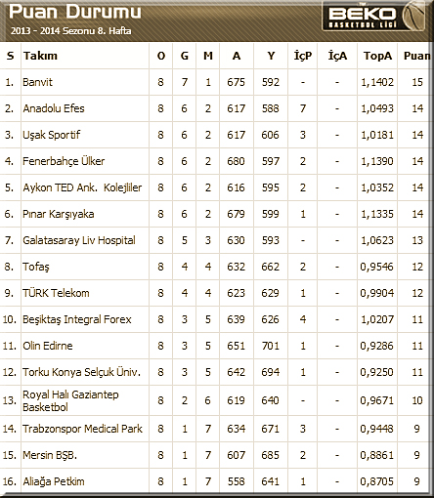Click the basketball icon in header
Screen dimensions: 434x498
[413, 16]
